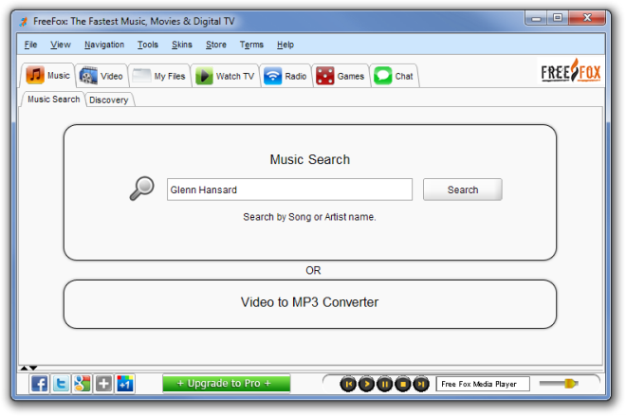Select the Discovery sub-tab

tap(108, 99)
